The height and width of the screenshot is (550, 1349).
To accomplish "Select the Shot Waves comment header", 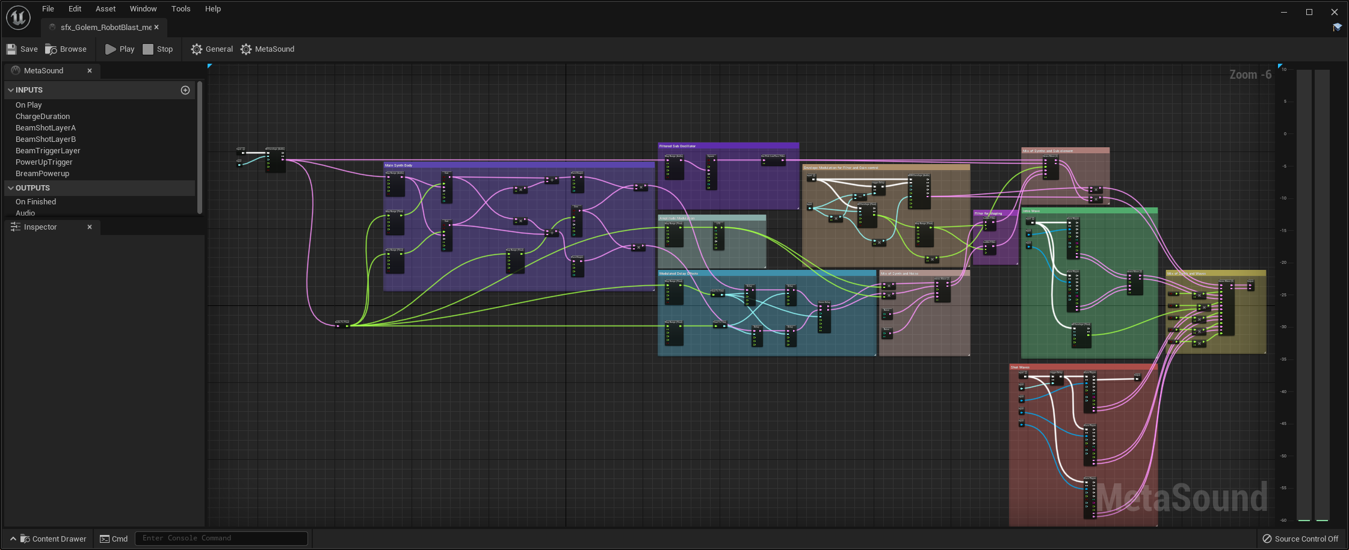I will 1083,367.
